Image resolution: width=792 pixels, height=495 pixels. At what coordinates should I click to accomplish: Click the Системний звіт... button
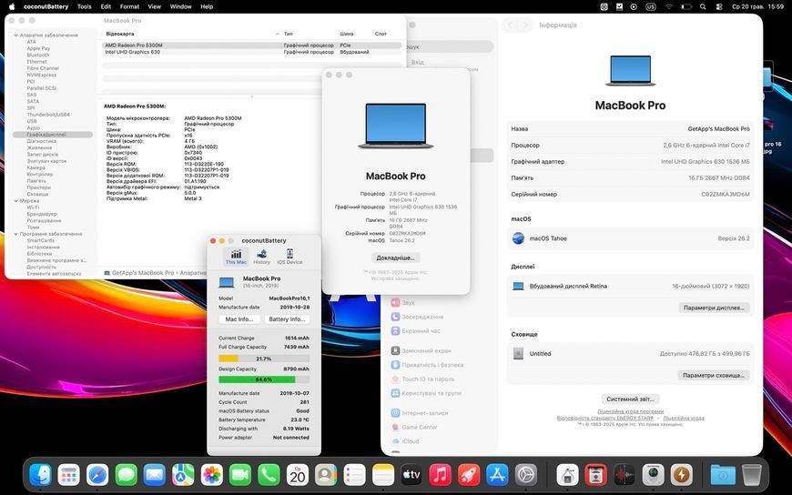click(630, 399)
